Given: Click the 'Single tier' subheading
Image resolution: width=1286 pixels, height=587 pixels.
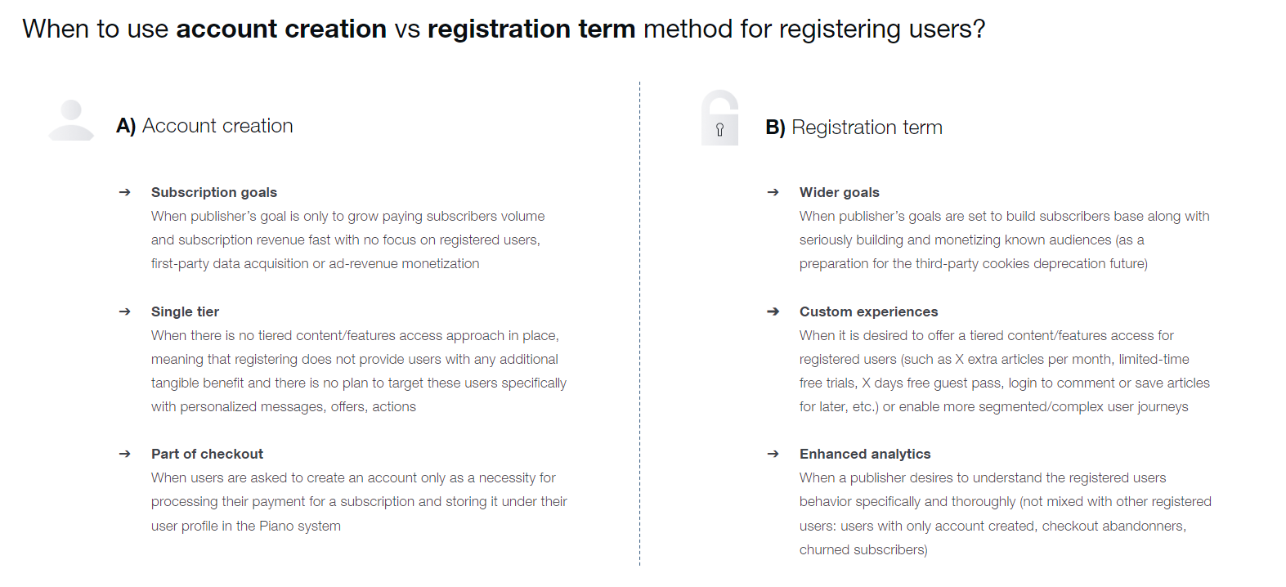Looking at the screenshot, I should (185, 311).
